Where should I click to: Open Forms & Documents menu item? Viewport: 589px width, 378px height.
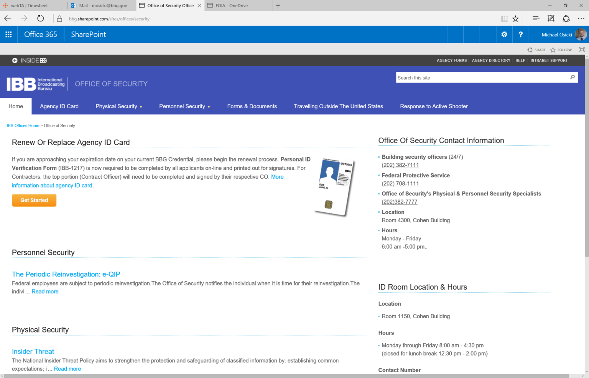click(252, 106)
